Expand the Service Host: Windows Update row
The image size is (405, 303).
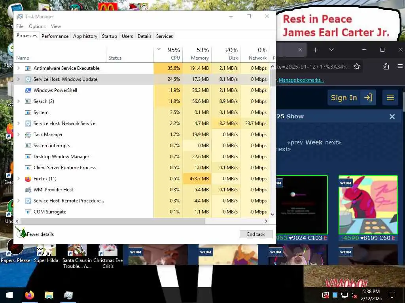(x=18, y=79)
